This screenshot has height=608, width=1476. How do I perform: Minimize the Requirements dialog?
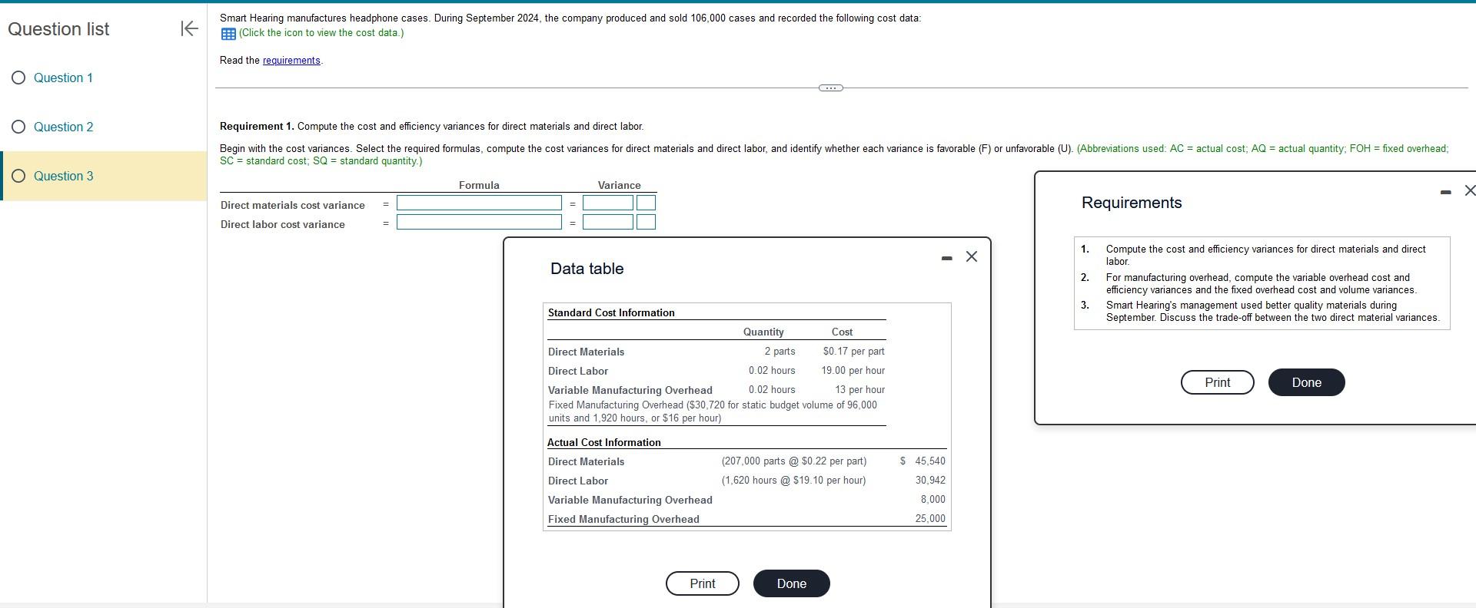(1446, 192)
